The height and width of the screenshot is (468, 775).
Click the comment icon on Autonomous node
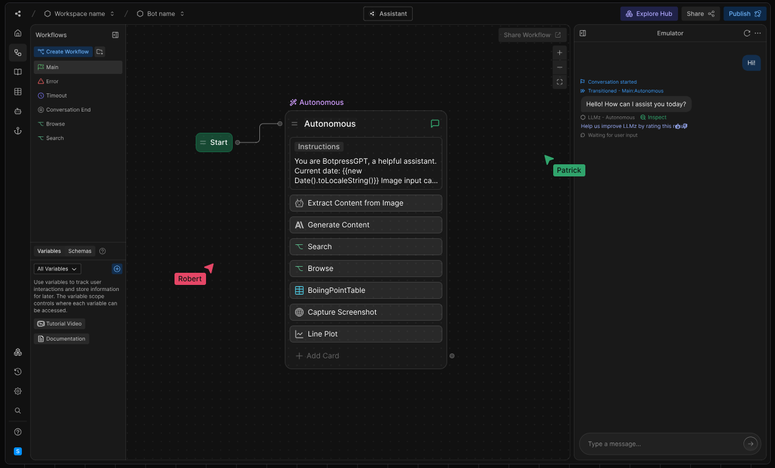[434, 124]
